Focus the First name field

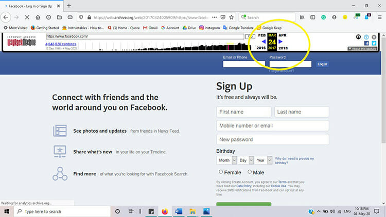244,112
